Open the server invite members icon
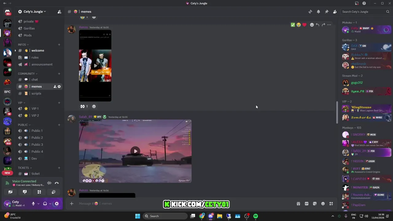This screenshot has height=221, width=393. (59, 12)
